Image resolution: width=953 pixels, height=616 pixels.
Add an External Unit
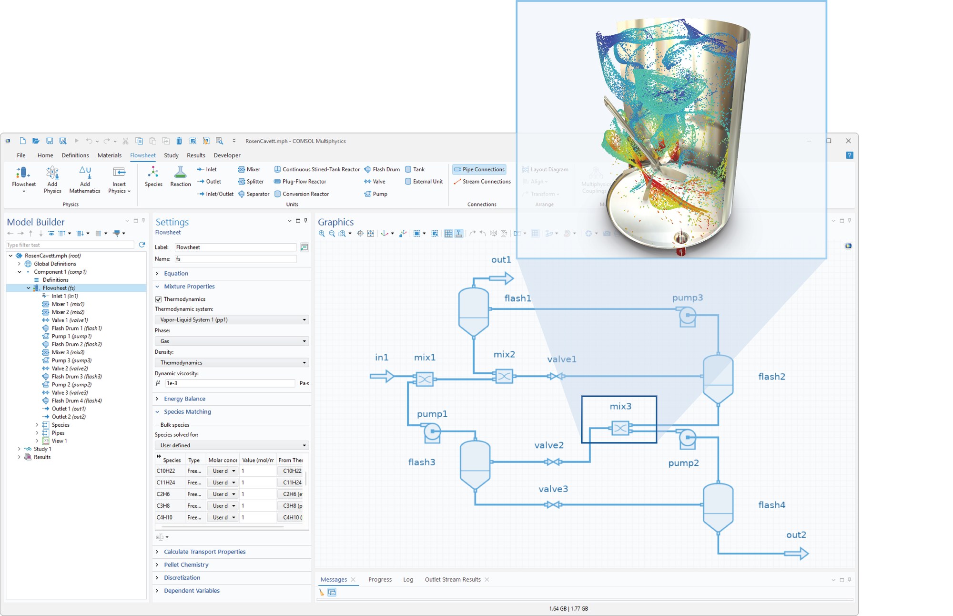coord(424,182)
